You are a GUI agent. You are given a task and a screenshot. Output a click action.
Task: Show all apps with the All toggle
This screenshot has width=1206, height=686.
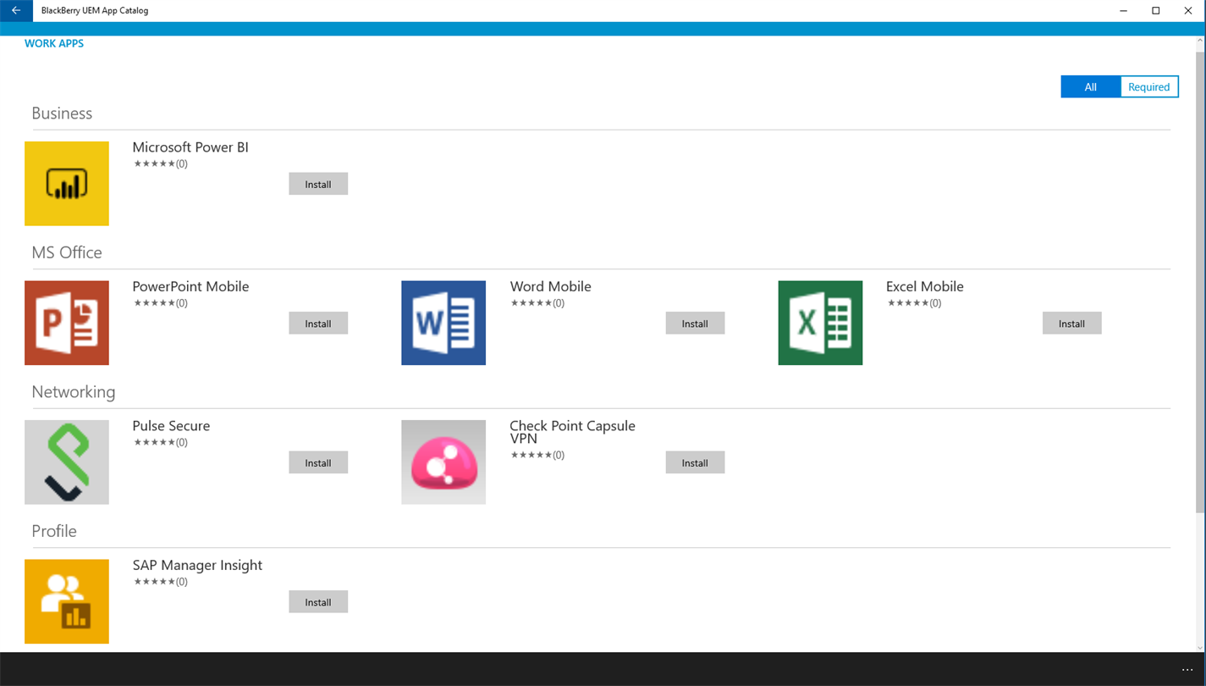tap(1090, 86)
